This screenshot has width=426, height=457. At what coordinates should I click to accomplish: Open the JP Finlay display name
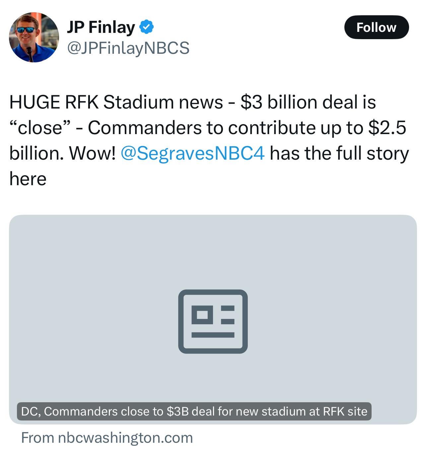coord(101,27)
